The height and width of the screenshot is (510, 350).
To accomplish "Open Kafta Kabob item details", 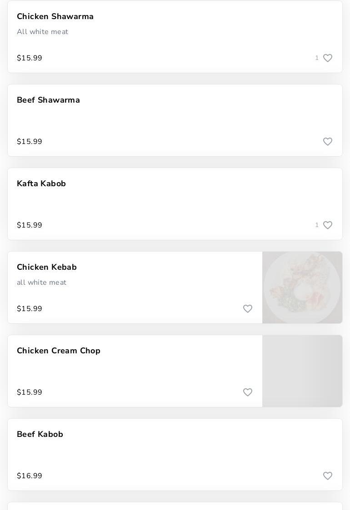I will 41,184.
